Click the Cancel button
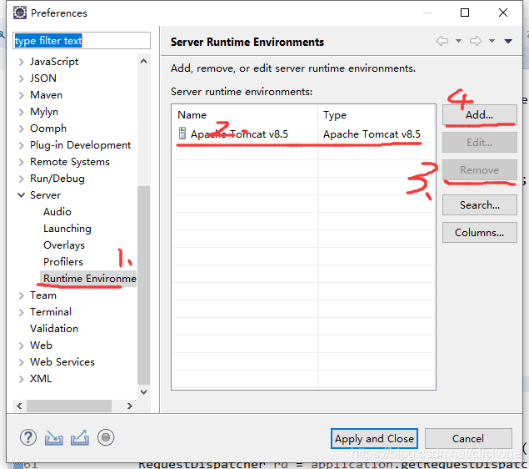Screen dimensions: 529x469 coord(468,439)
